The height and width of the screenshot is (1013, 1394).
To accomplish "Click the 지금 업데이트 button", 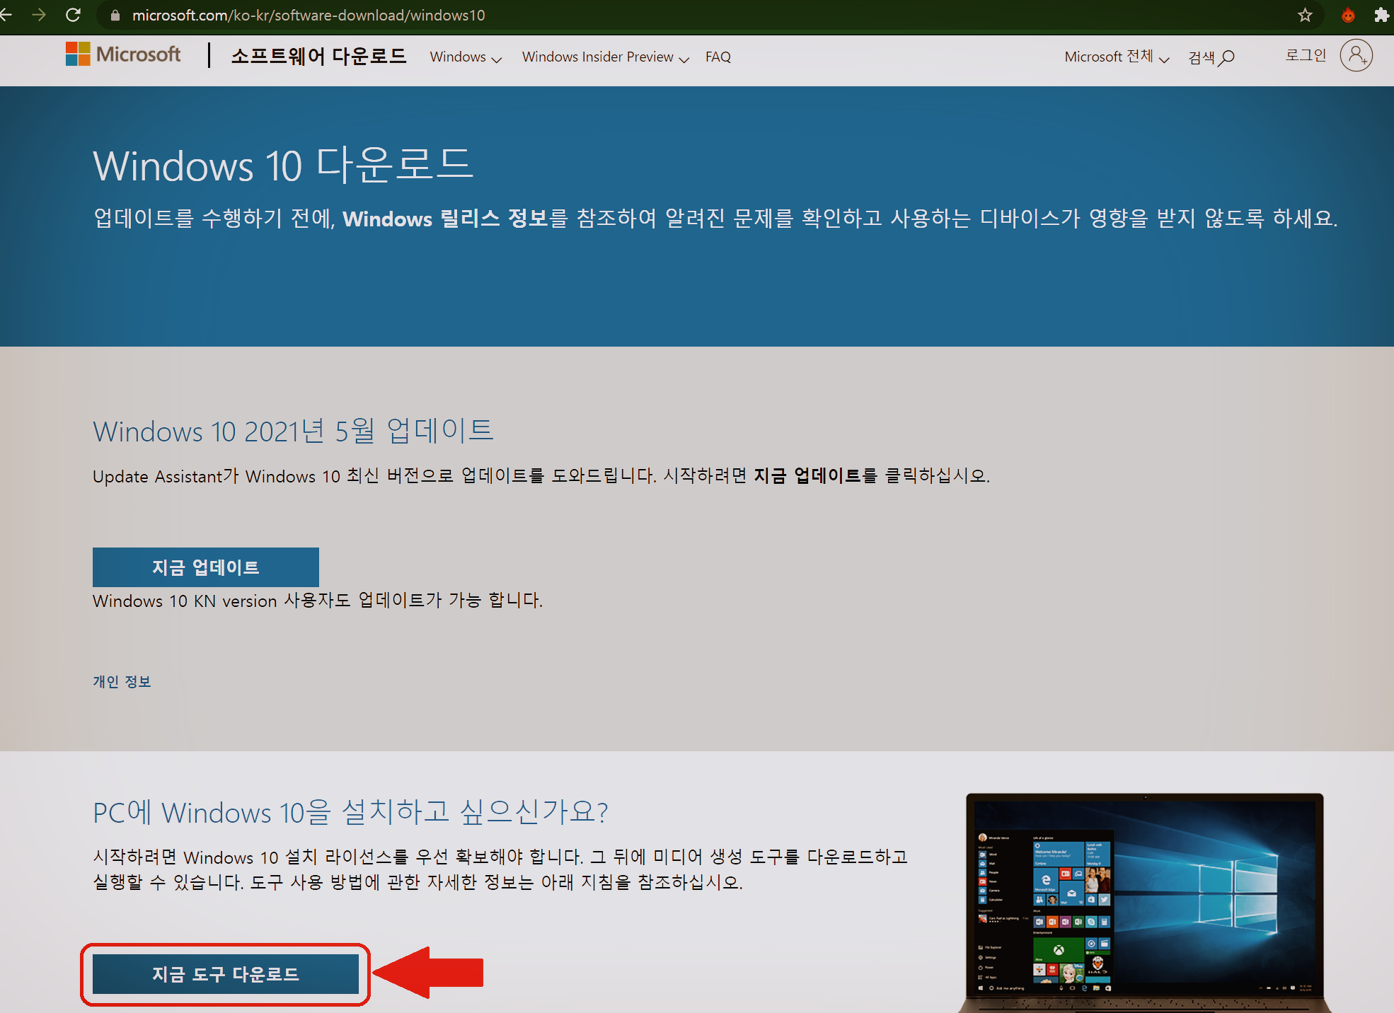I will [x=206, y=567].
